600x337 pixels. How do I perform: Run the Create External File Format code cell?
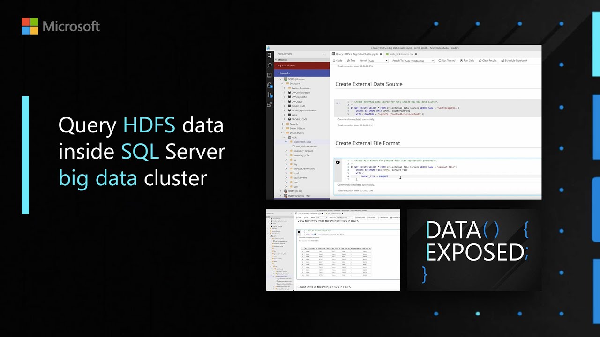[338, 162]
